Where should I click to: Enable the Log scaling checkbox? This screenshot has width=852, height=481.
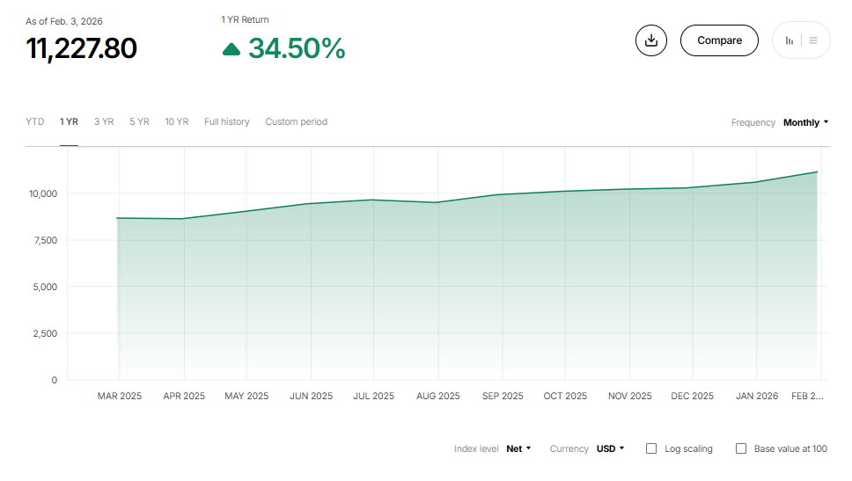coord(651,448)
